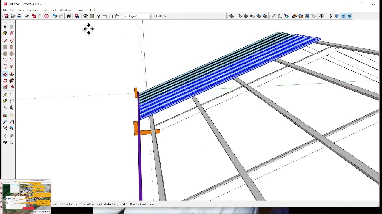Open the Camera menu
Viewport: 382px width, 214px height.
click(x=33, y=10)
